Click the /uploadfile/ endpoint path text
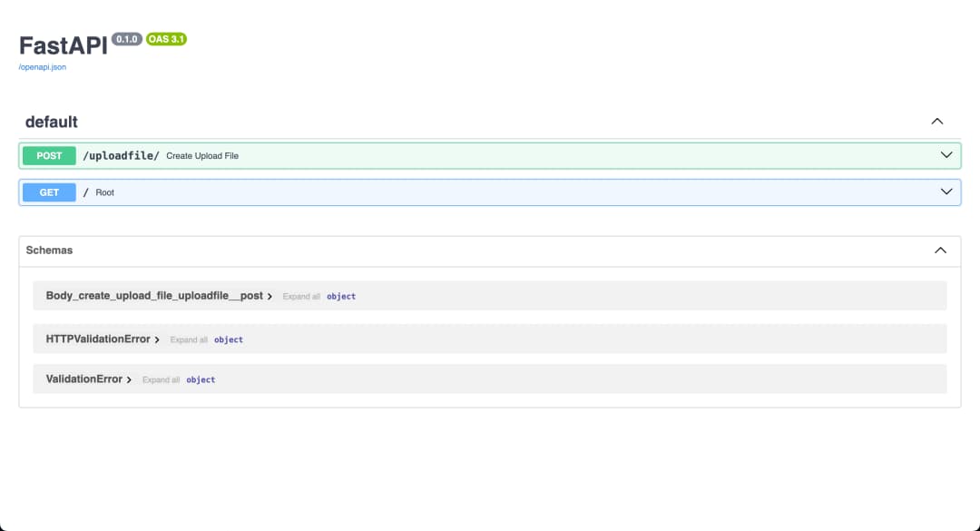980x531 pixels. tap(120, 155)
